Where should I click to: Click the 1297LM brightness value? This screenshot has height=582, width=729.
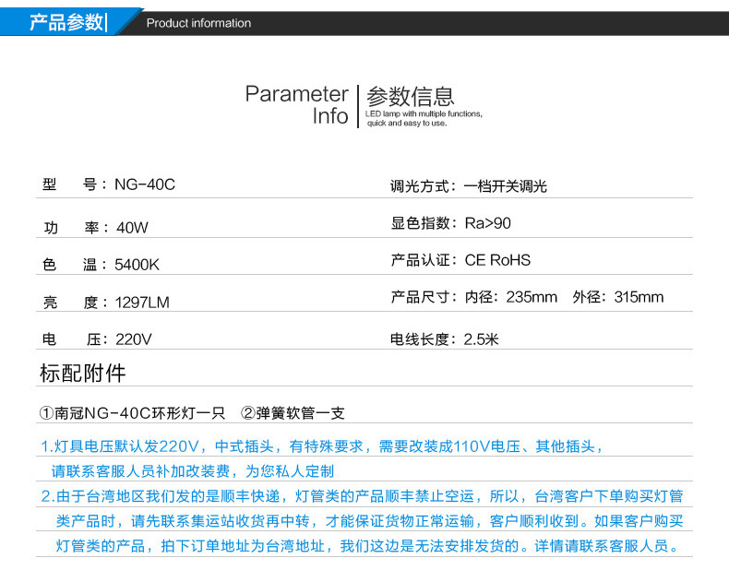click(142, 303)
